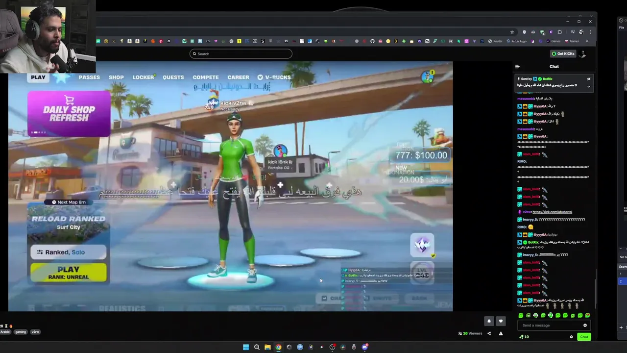627x353 pixels.
Task: Open Chrome's three-dot menu
Action: point(590,32)
